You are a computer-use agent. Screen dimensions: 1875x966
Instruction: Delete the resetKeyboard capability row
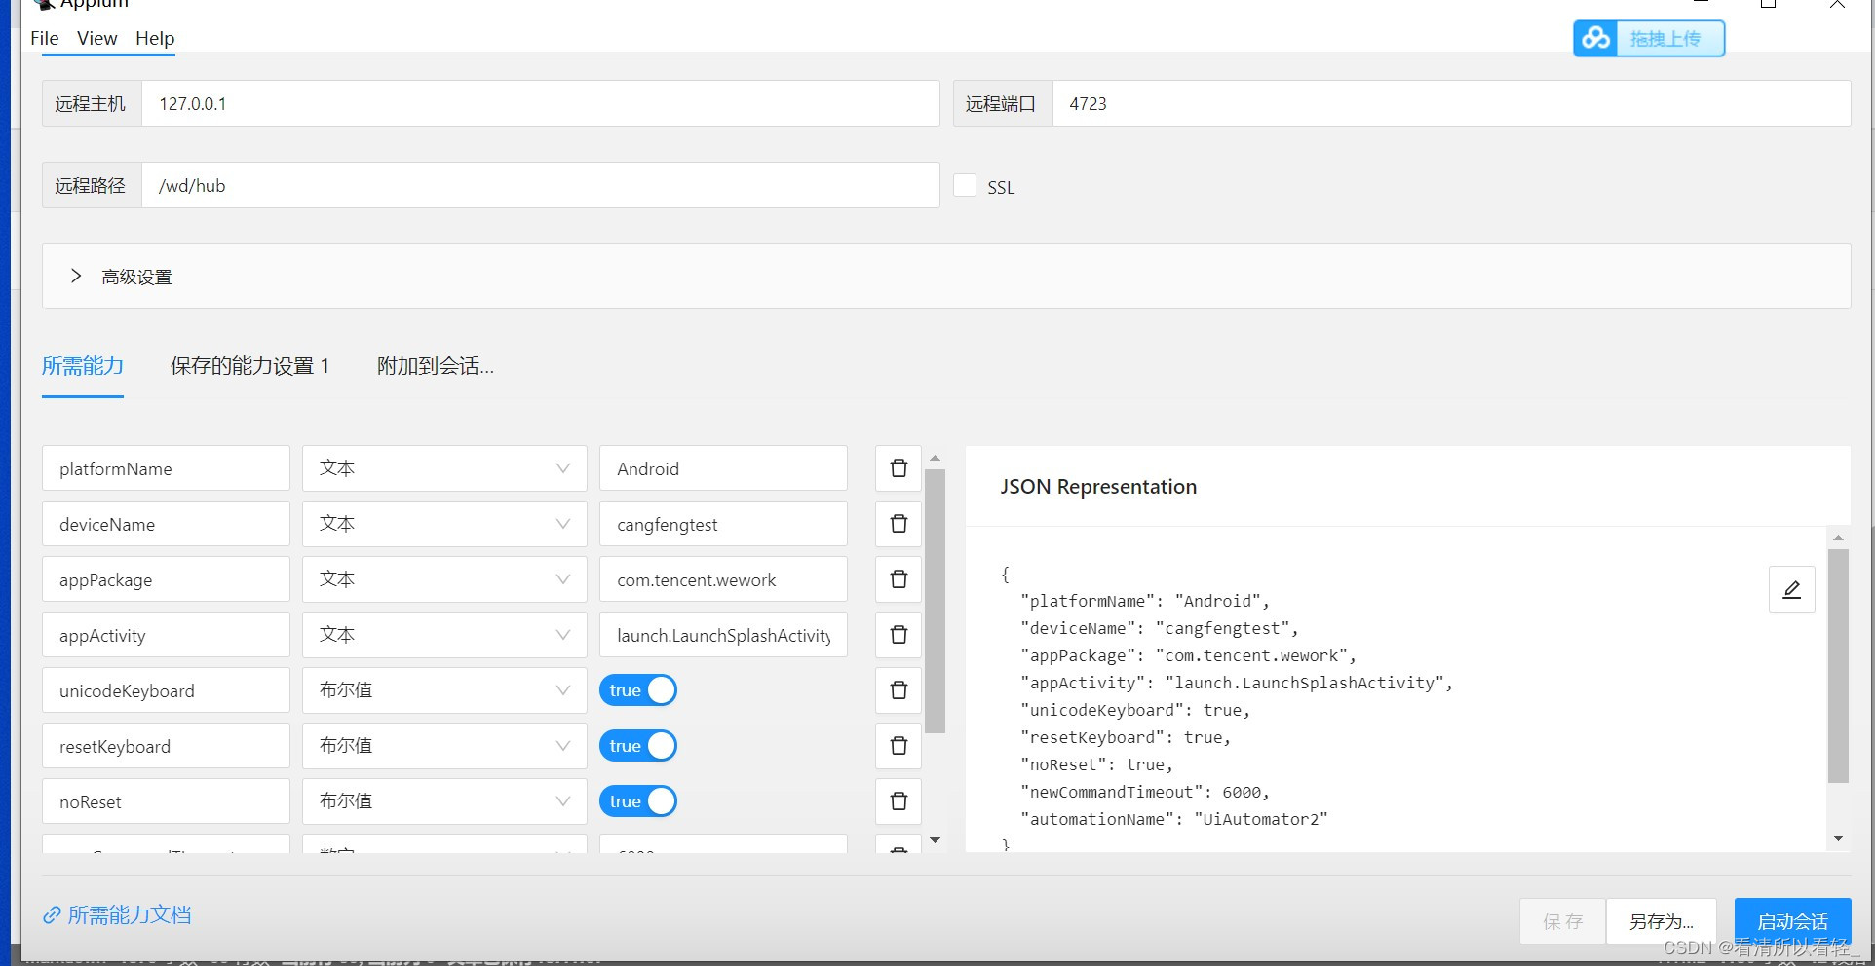pos(899,746)
